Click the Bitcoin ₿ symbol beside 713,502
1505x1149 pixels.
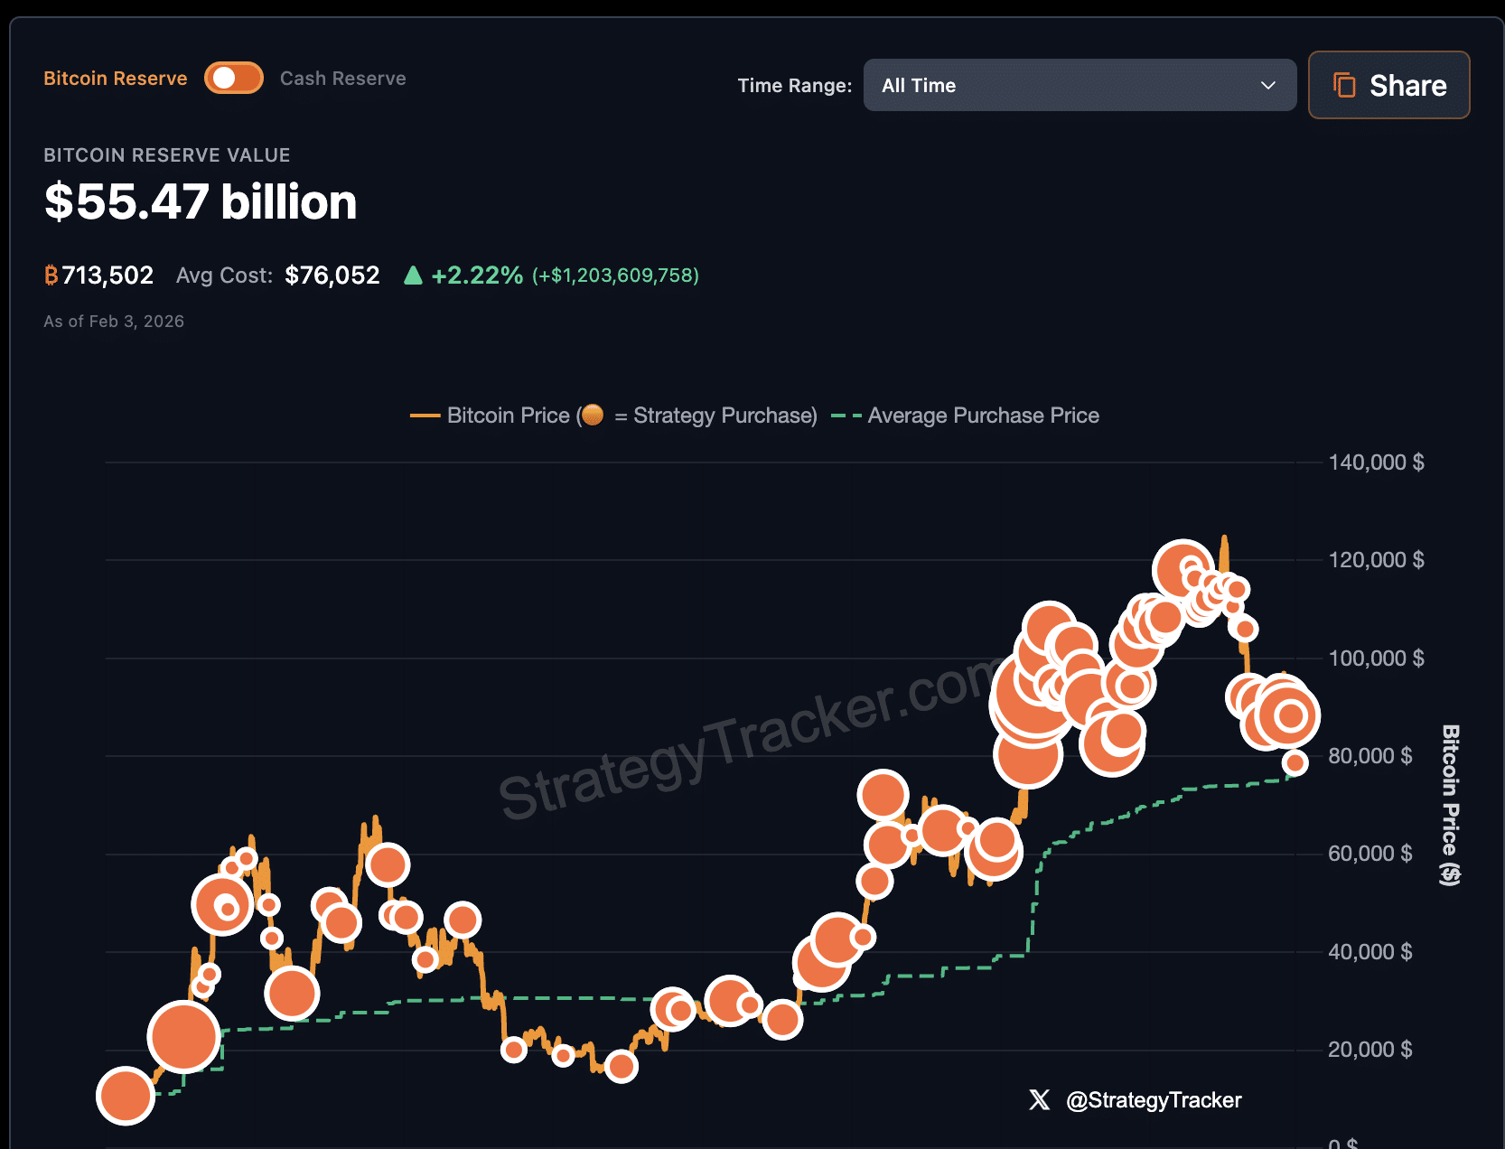51,275
